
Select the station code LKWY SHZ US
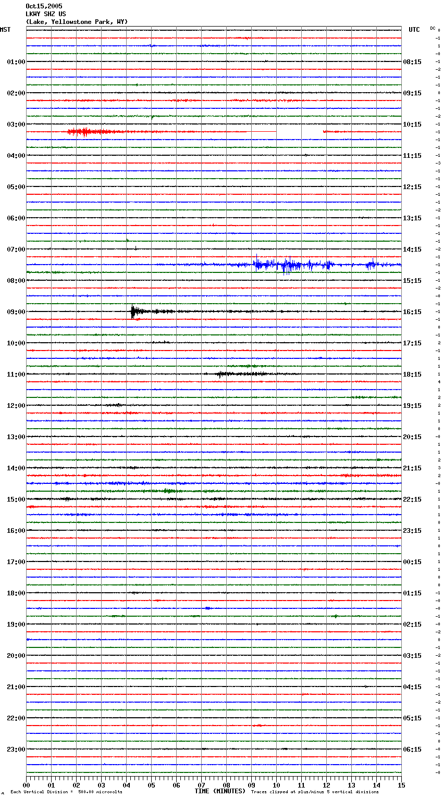point(46,14)
